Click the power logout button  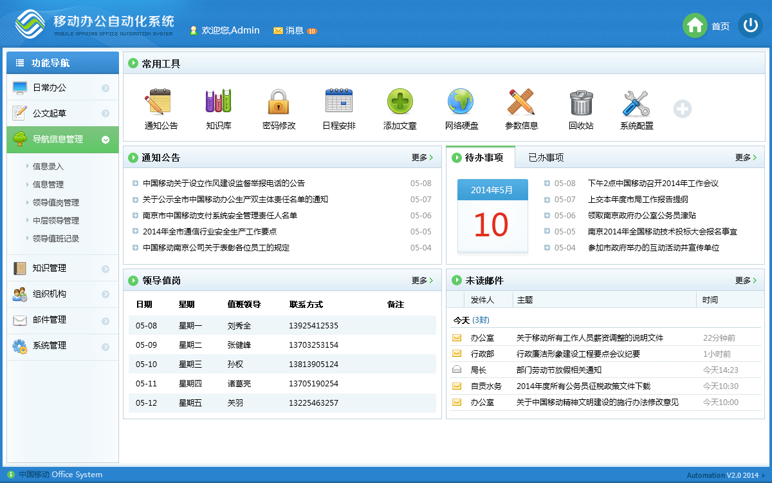point(750,26)
